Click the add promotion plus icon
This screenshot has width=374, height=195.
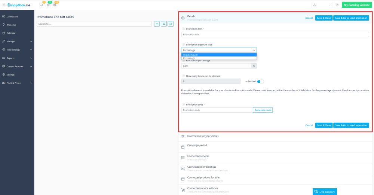tap(157, 24)
